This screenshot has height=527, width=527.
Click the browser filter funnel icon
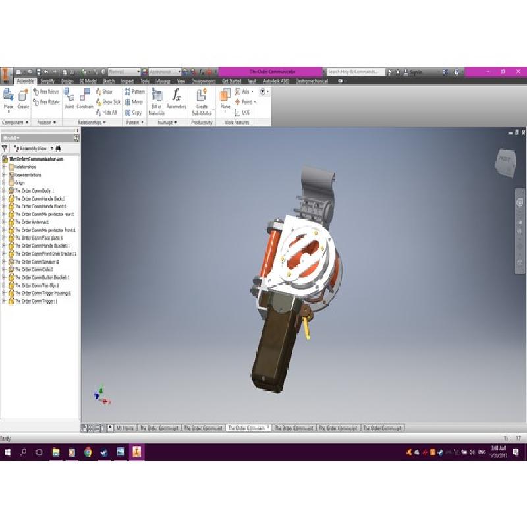(x=5, y=148)
